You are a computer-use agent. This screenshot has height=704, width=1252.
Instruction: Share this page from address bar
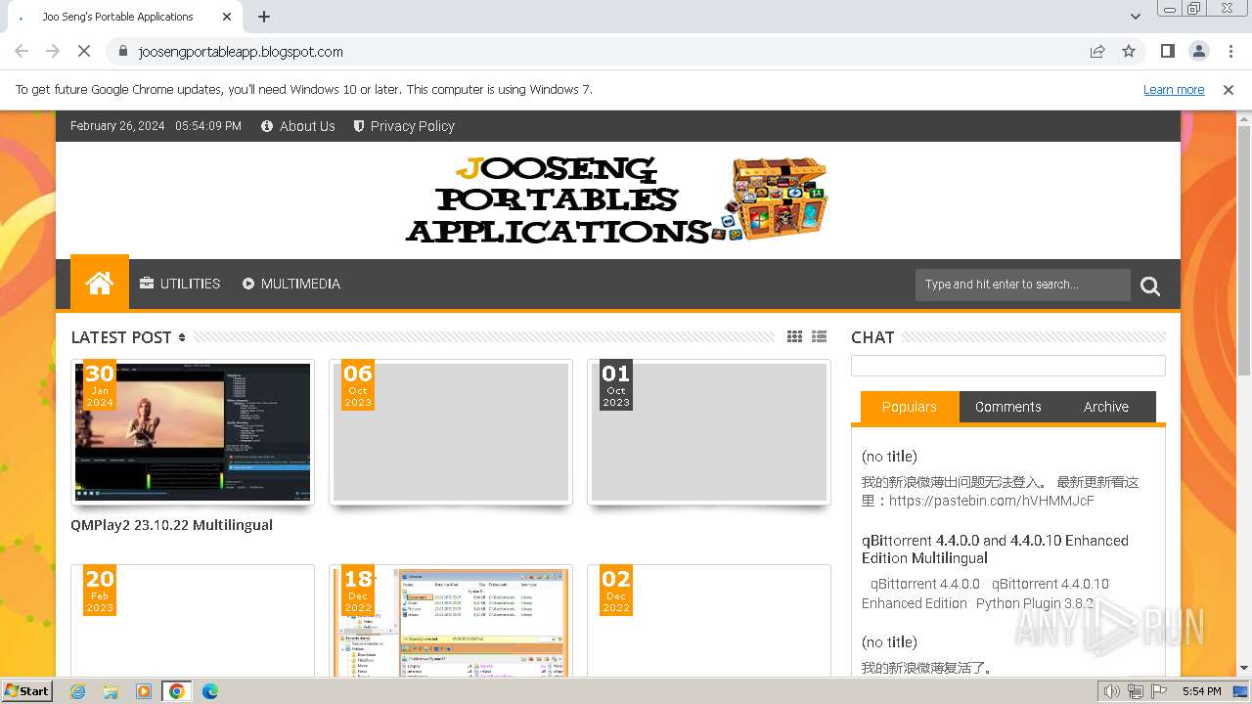[1097, 52]
